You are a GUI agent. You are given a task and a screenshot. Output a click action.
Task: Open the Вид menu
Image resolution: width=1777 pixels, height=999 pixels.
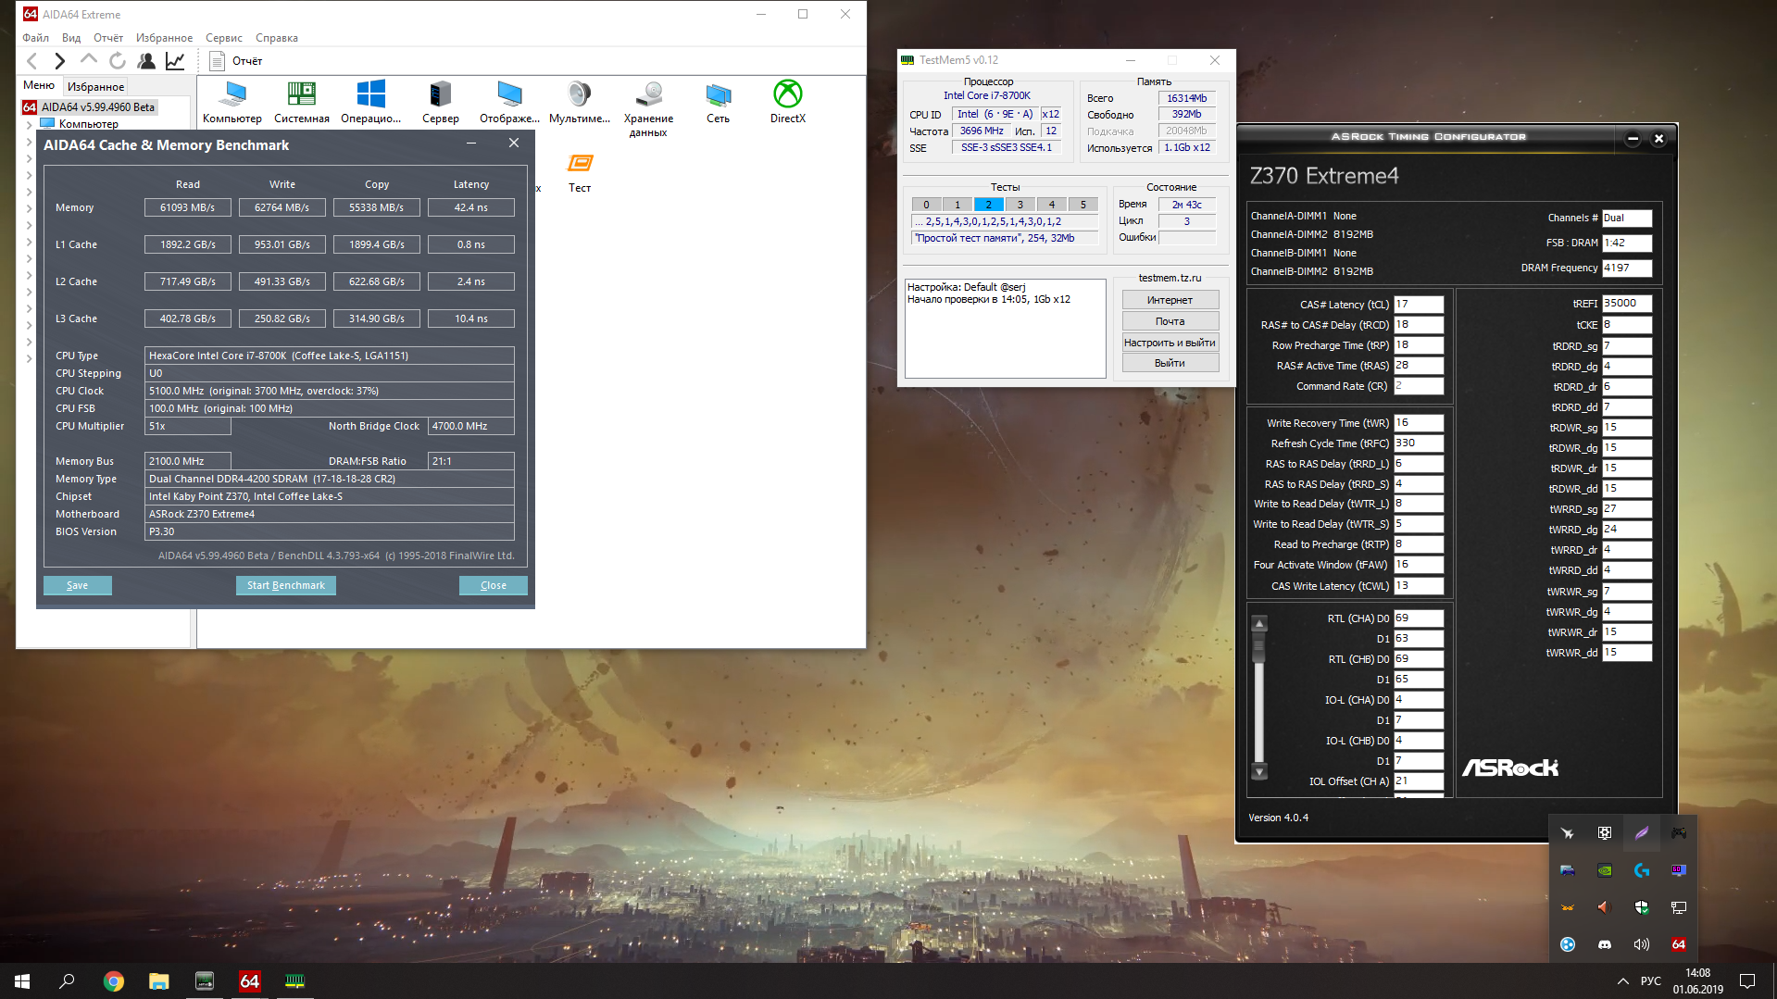pyautogui.click(x=71, y=38)
